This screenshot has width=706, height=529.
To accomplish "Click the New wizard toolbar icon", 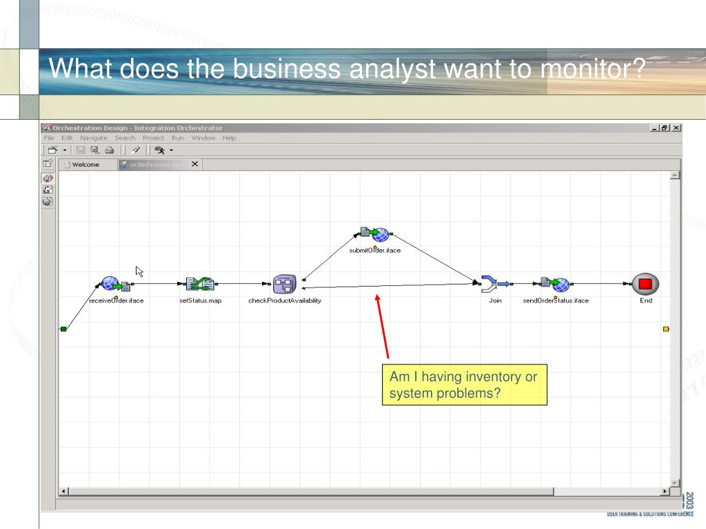I will coord(52,149).
